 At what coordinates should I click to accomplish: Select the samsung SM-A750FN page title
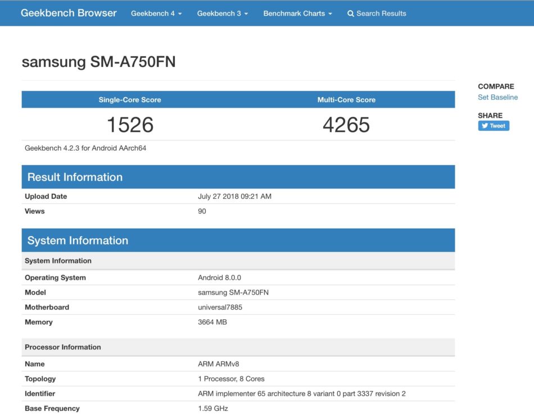click(98, 62)
